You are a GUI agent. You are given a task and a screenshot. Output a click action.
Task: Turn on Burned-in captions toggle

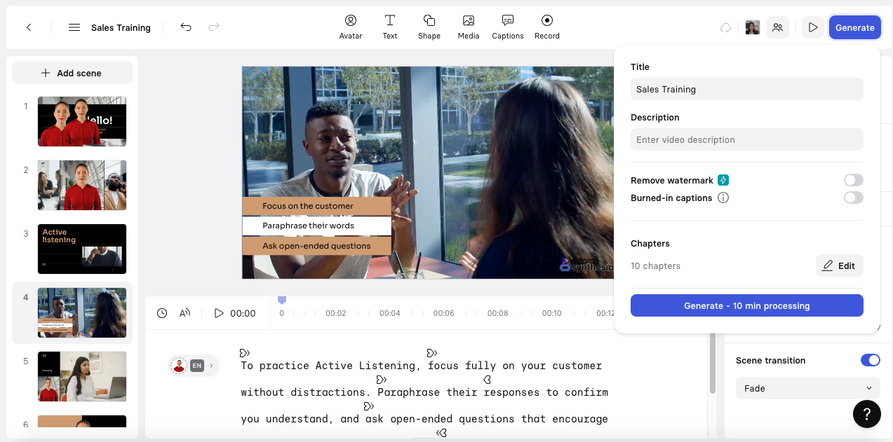pos(853,198)
